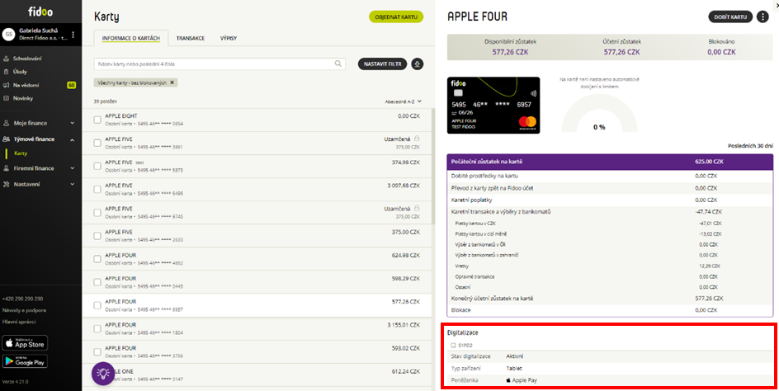Click 'Typ zařízení' Tablet row
The width and height of the screenshot is (779, 391).
(x=610, y=368)
